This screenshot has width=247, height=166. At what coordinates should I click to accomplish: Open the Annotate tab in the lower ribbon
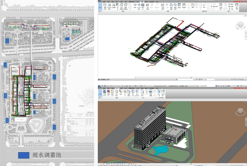click(x=121, y=88)
